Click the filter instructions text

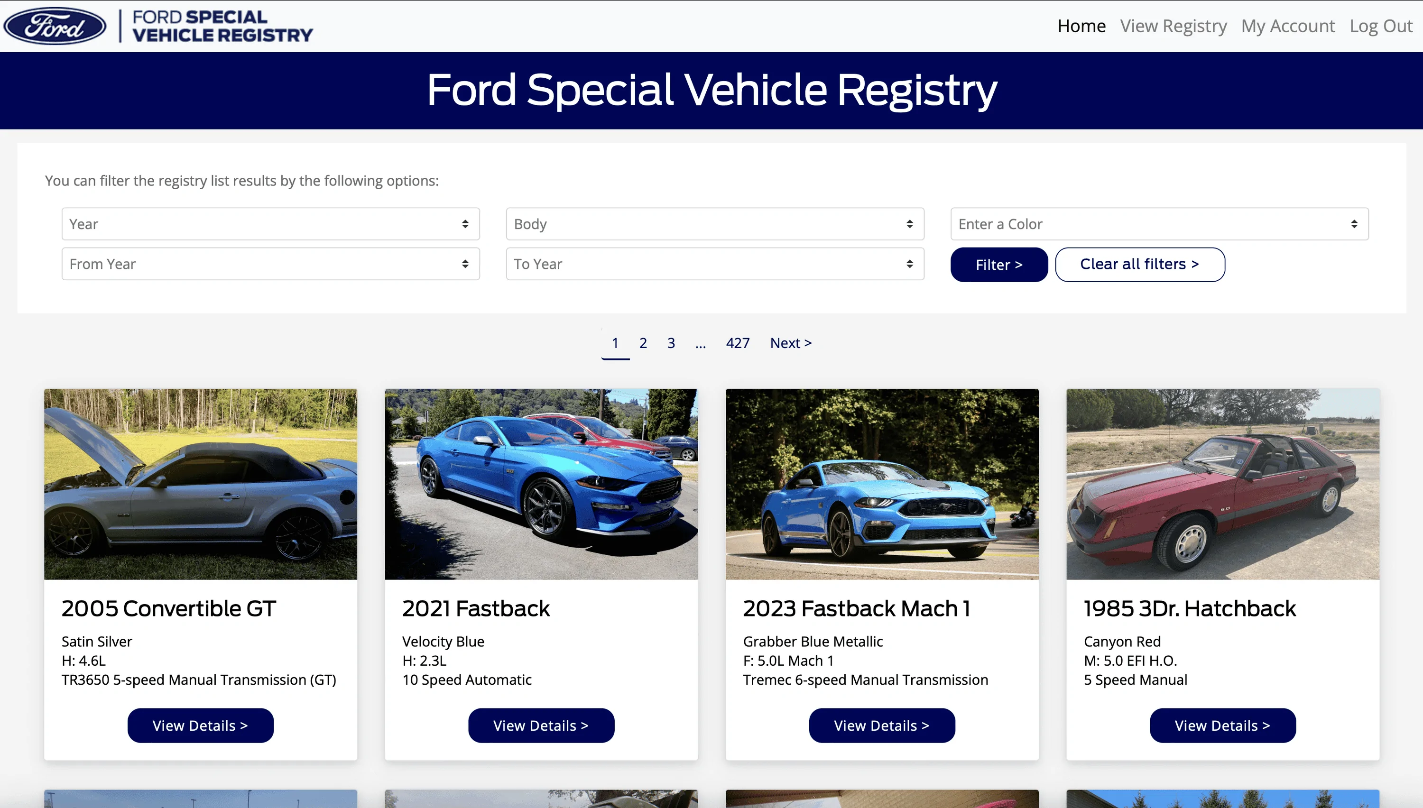point(241,180)
